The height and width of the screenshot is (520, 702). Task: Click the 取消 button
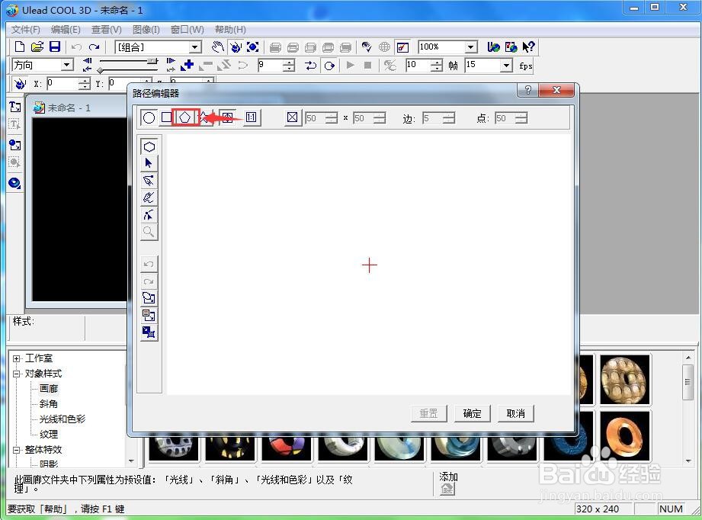click(516, 413)
